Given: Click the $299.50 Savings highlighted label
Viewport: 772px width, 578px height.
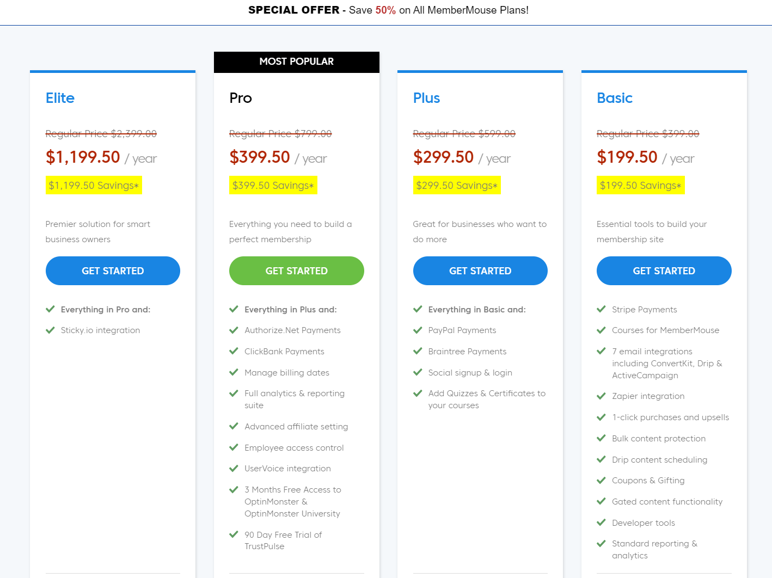Looking at the screenshot, I should 457,185.
